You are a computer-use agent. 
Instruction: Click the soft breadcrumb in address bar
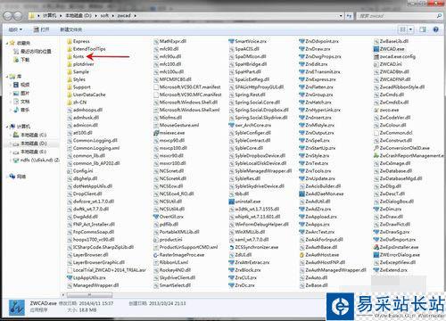[x=104, y=15]
